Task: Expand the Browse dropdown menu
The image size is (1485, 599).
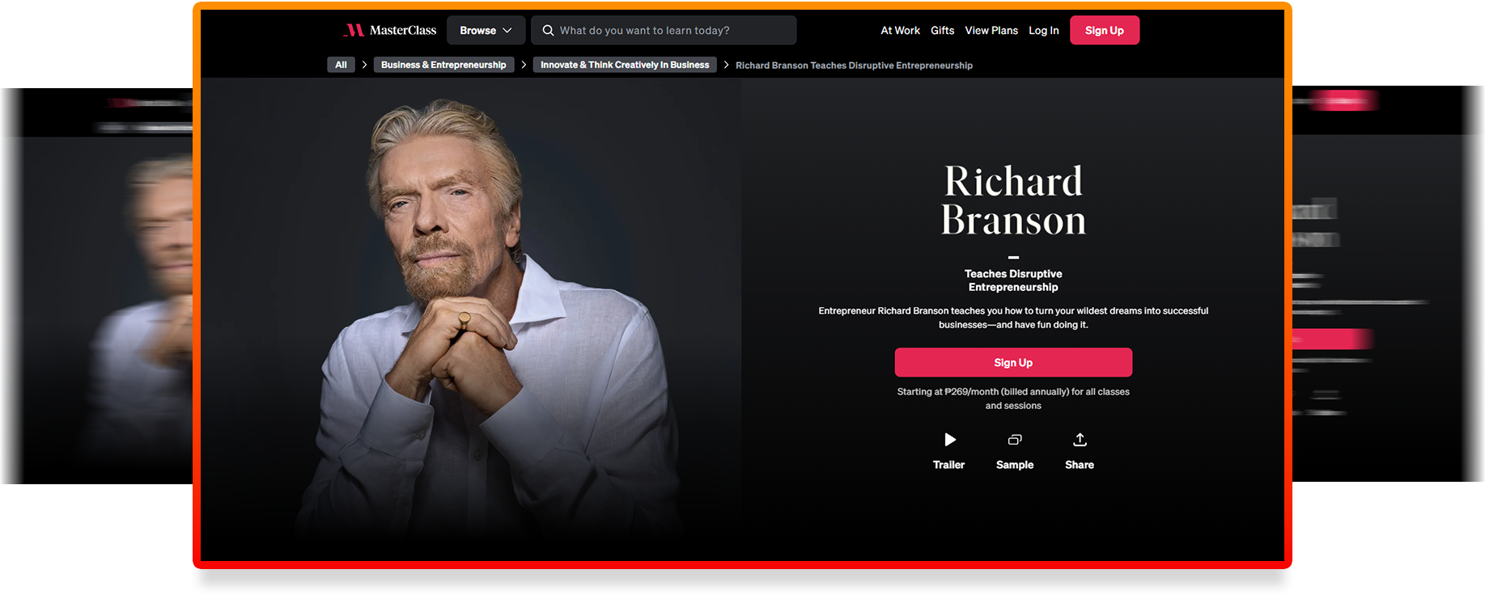Action: 486,31
